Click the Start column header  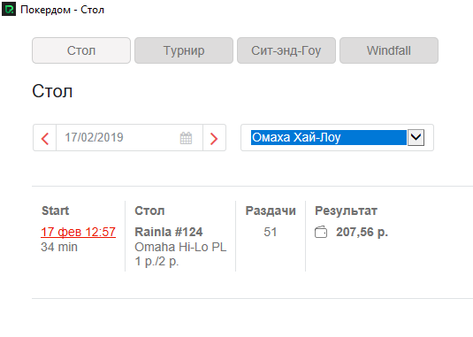coord(55,211)
